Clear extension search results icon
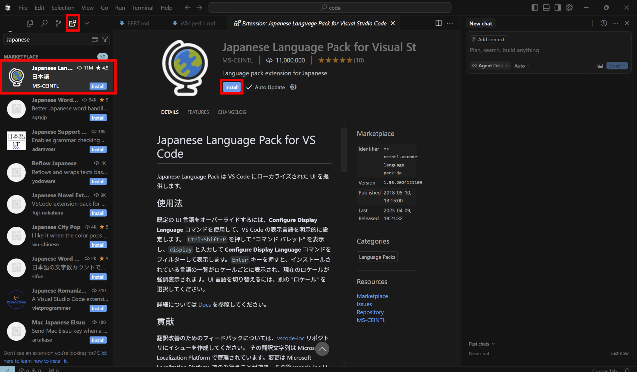 [x=95, y=39]
